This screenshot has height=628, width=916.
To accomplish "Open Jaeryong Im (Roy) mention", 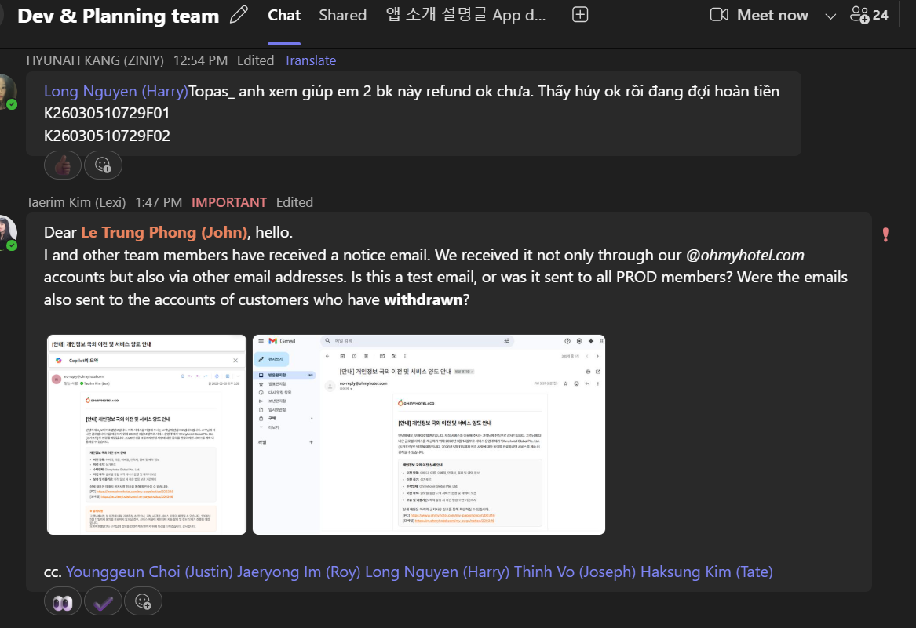I will 298,572.
